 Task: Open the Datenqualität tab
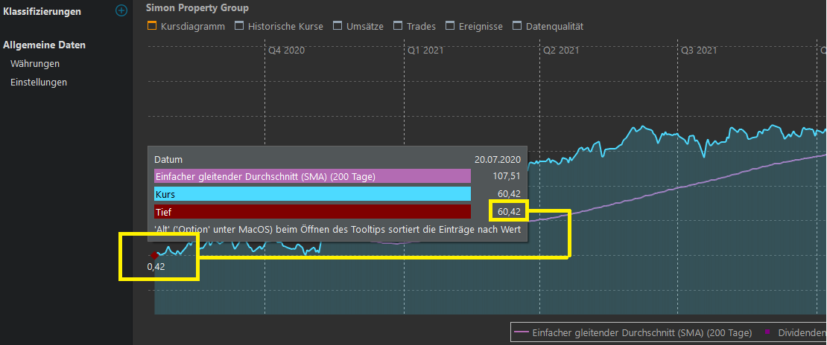[548, 26]
